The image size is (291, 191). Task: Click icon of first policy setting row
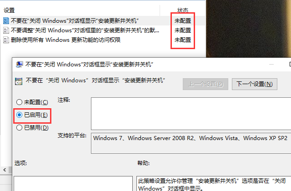click(6, 20)
